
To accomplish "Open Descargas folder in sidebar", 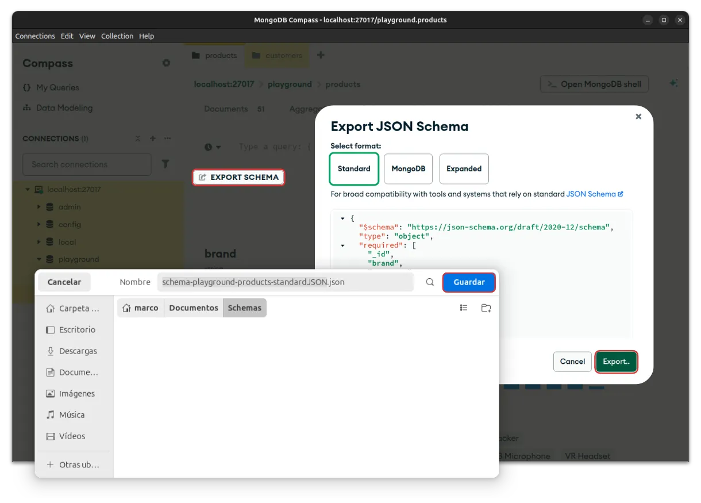I will tap(78, 351).
